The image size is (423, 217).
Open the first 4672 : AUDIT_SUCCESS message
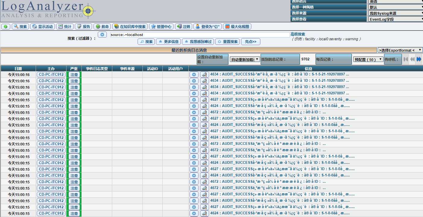click(268, 112)
